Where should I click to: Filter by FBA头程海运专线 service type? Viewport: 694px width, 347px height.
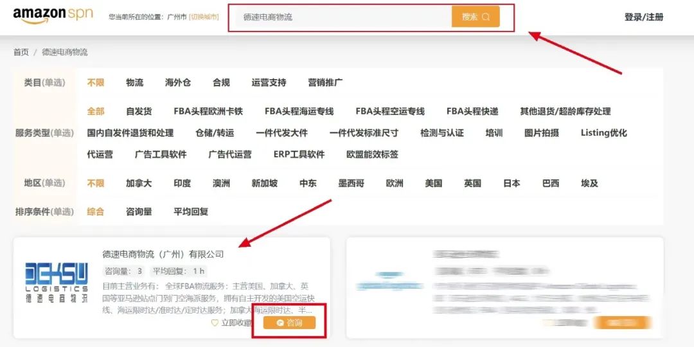point(299,111)
